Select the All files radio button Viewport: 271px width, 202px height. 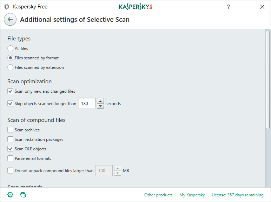10,48
